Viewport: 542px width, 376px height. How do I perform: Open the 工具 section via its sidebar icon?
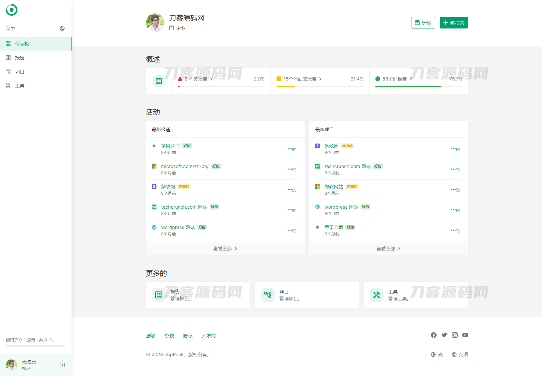pos(8,85)
